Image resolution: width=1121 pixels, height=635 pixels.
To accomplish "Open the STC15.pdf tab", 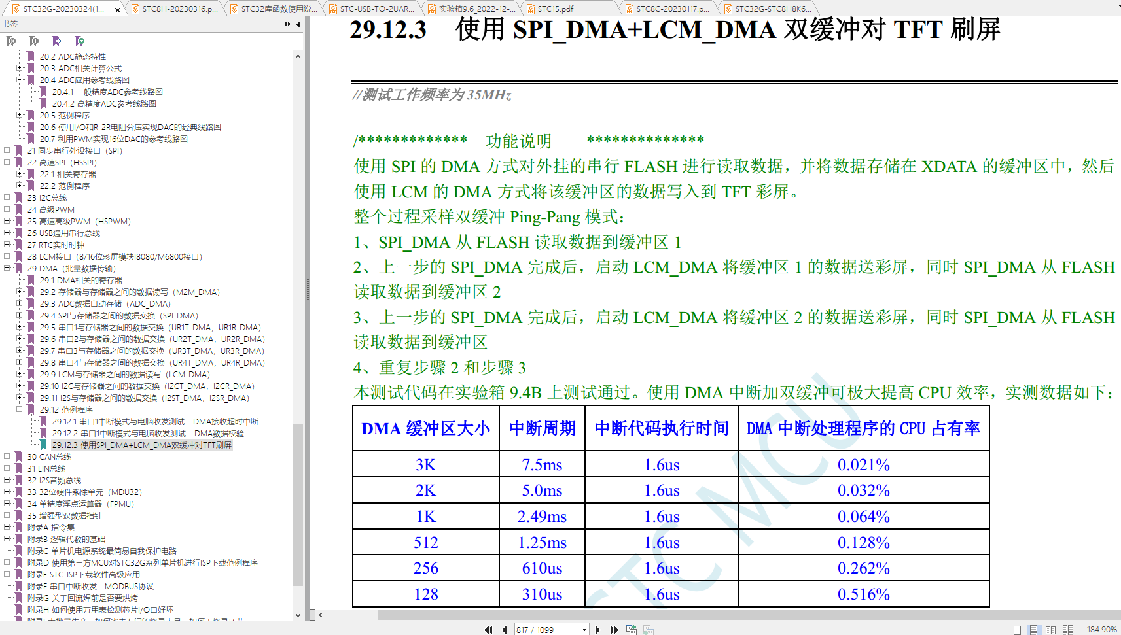I will pos(555,9).
